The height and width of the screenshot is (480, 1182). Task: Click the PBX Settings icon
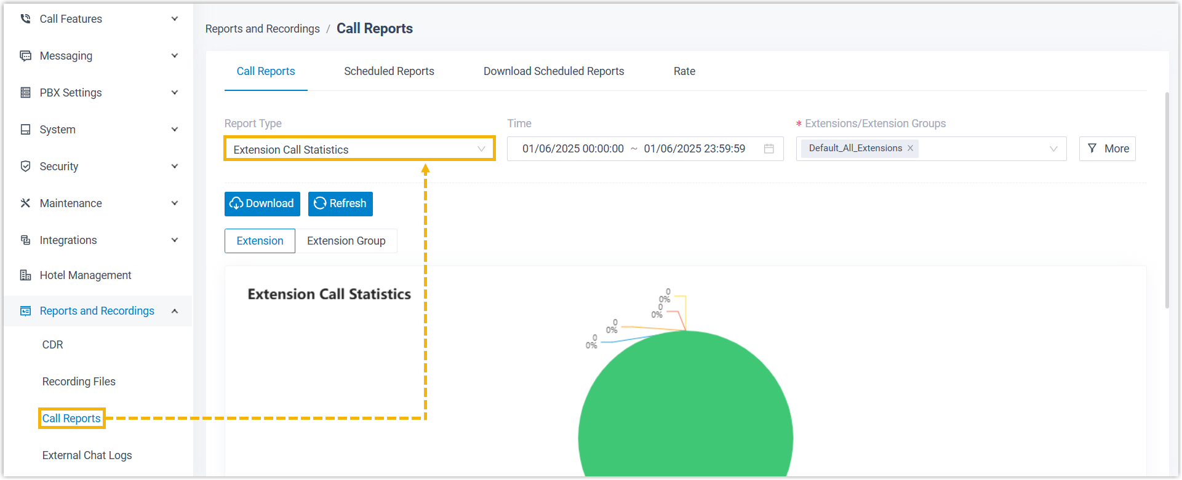pos(25,93)
